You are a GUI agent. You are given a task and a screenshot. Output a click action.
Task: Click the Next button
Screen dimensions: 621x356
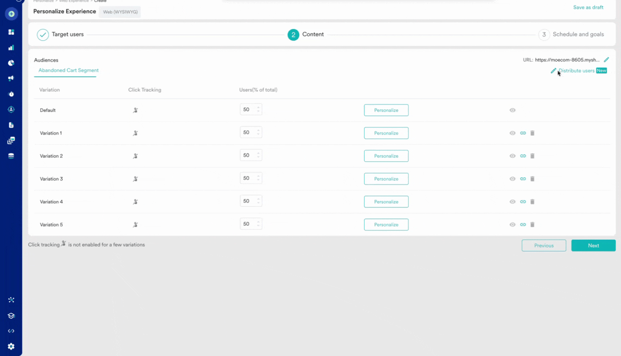click(x=593, y=245)
